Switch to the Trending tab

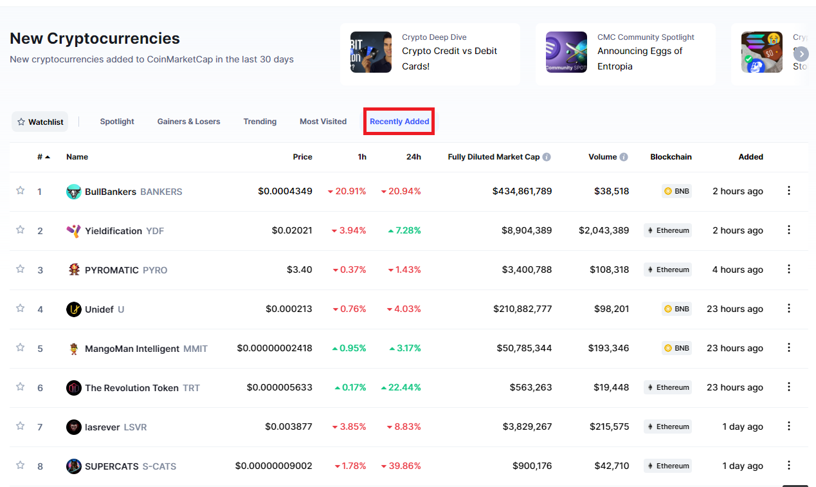pos(260,122)
